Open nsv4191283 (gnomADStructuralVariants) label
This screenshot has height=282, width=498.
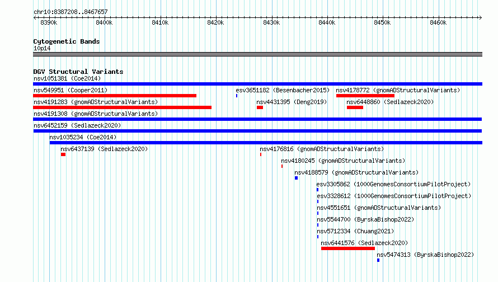pos(96,102)
